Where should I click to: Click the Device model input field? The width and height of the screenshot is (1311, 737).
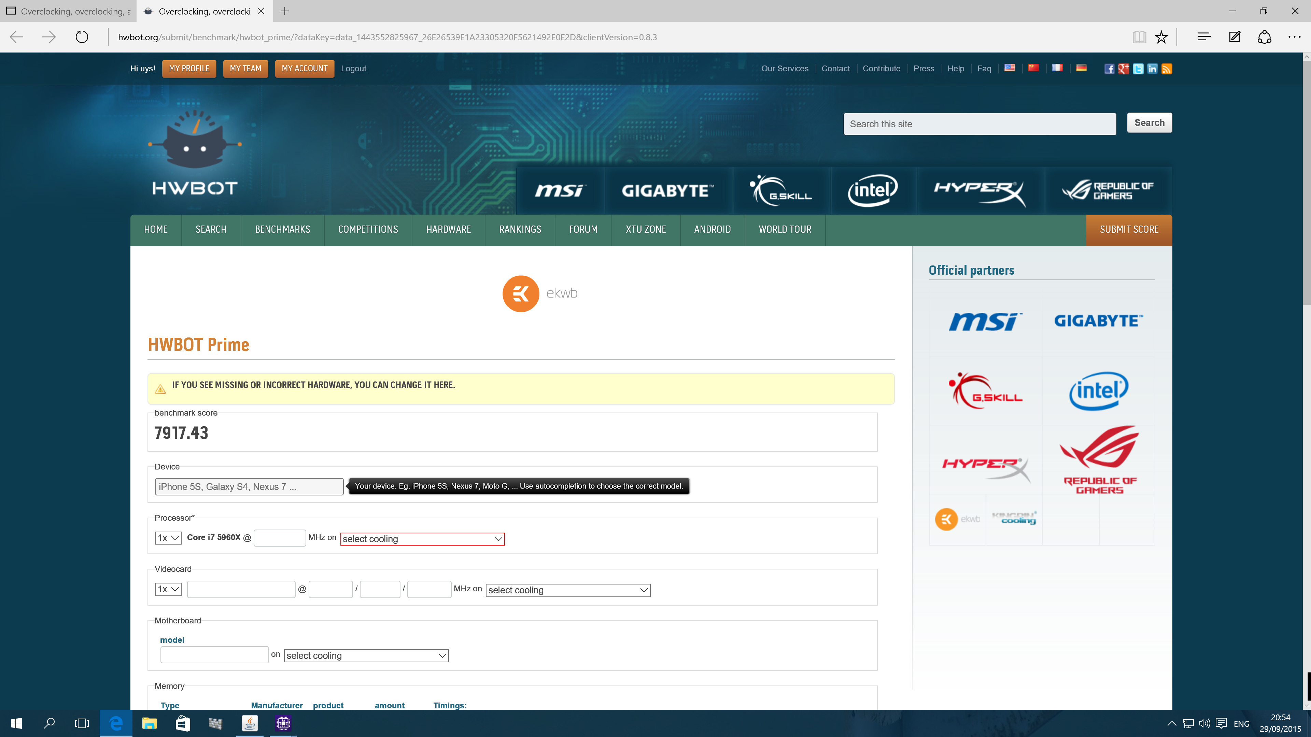click(249, 487)
